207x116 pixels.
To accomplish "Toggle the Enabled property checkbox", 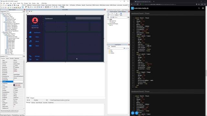I will click(x=14, y=99).
